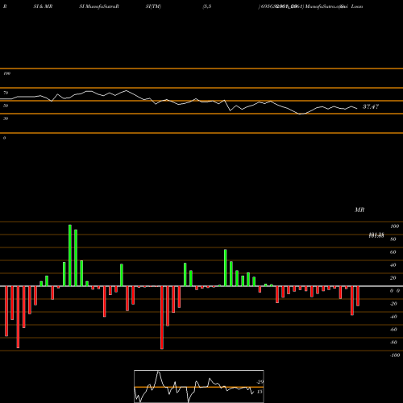Select the 101.33 value beside MR axis
Image resolution: width=403 pixels, height=403 pixels.
(x=376, y=235)
